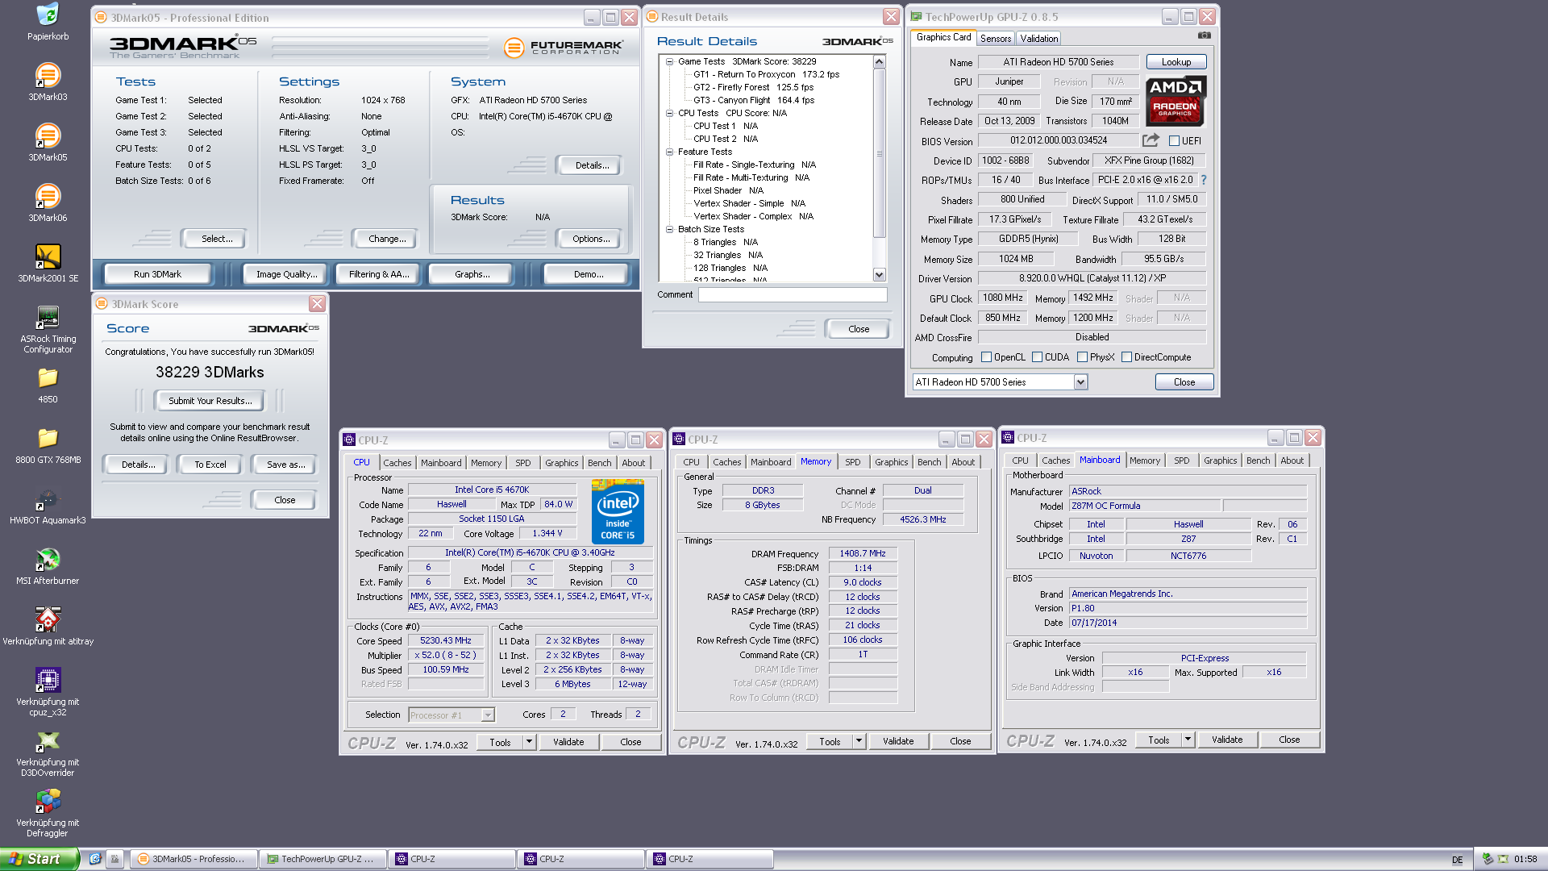Screen dimensions: 1548x871
Task: Click the Result Details scrollbar down arrow
Action: pos(879,275)
